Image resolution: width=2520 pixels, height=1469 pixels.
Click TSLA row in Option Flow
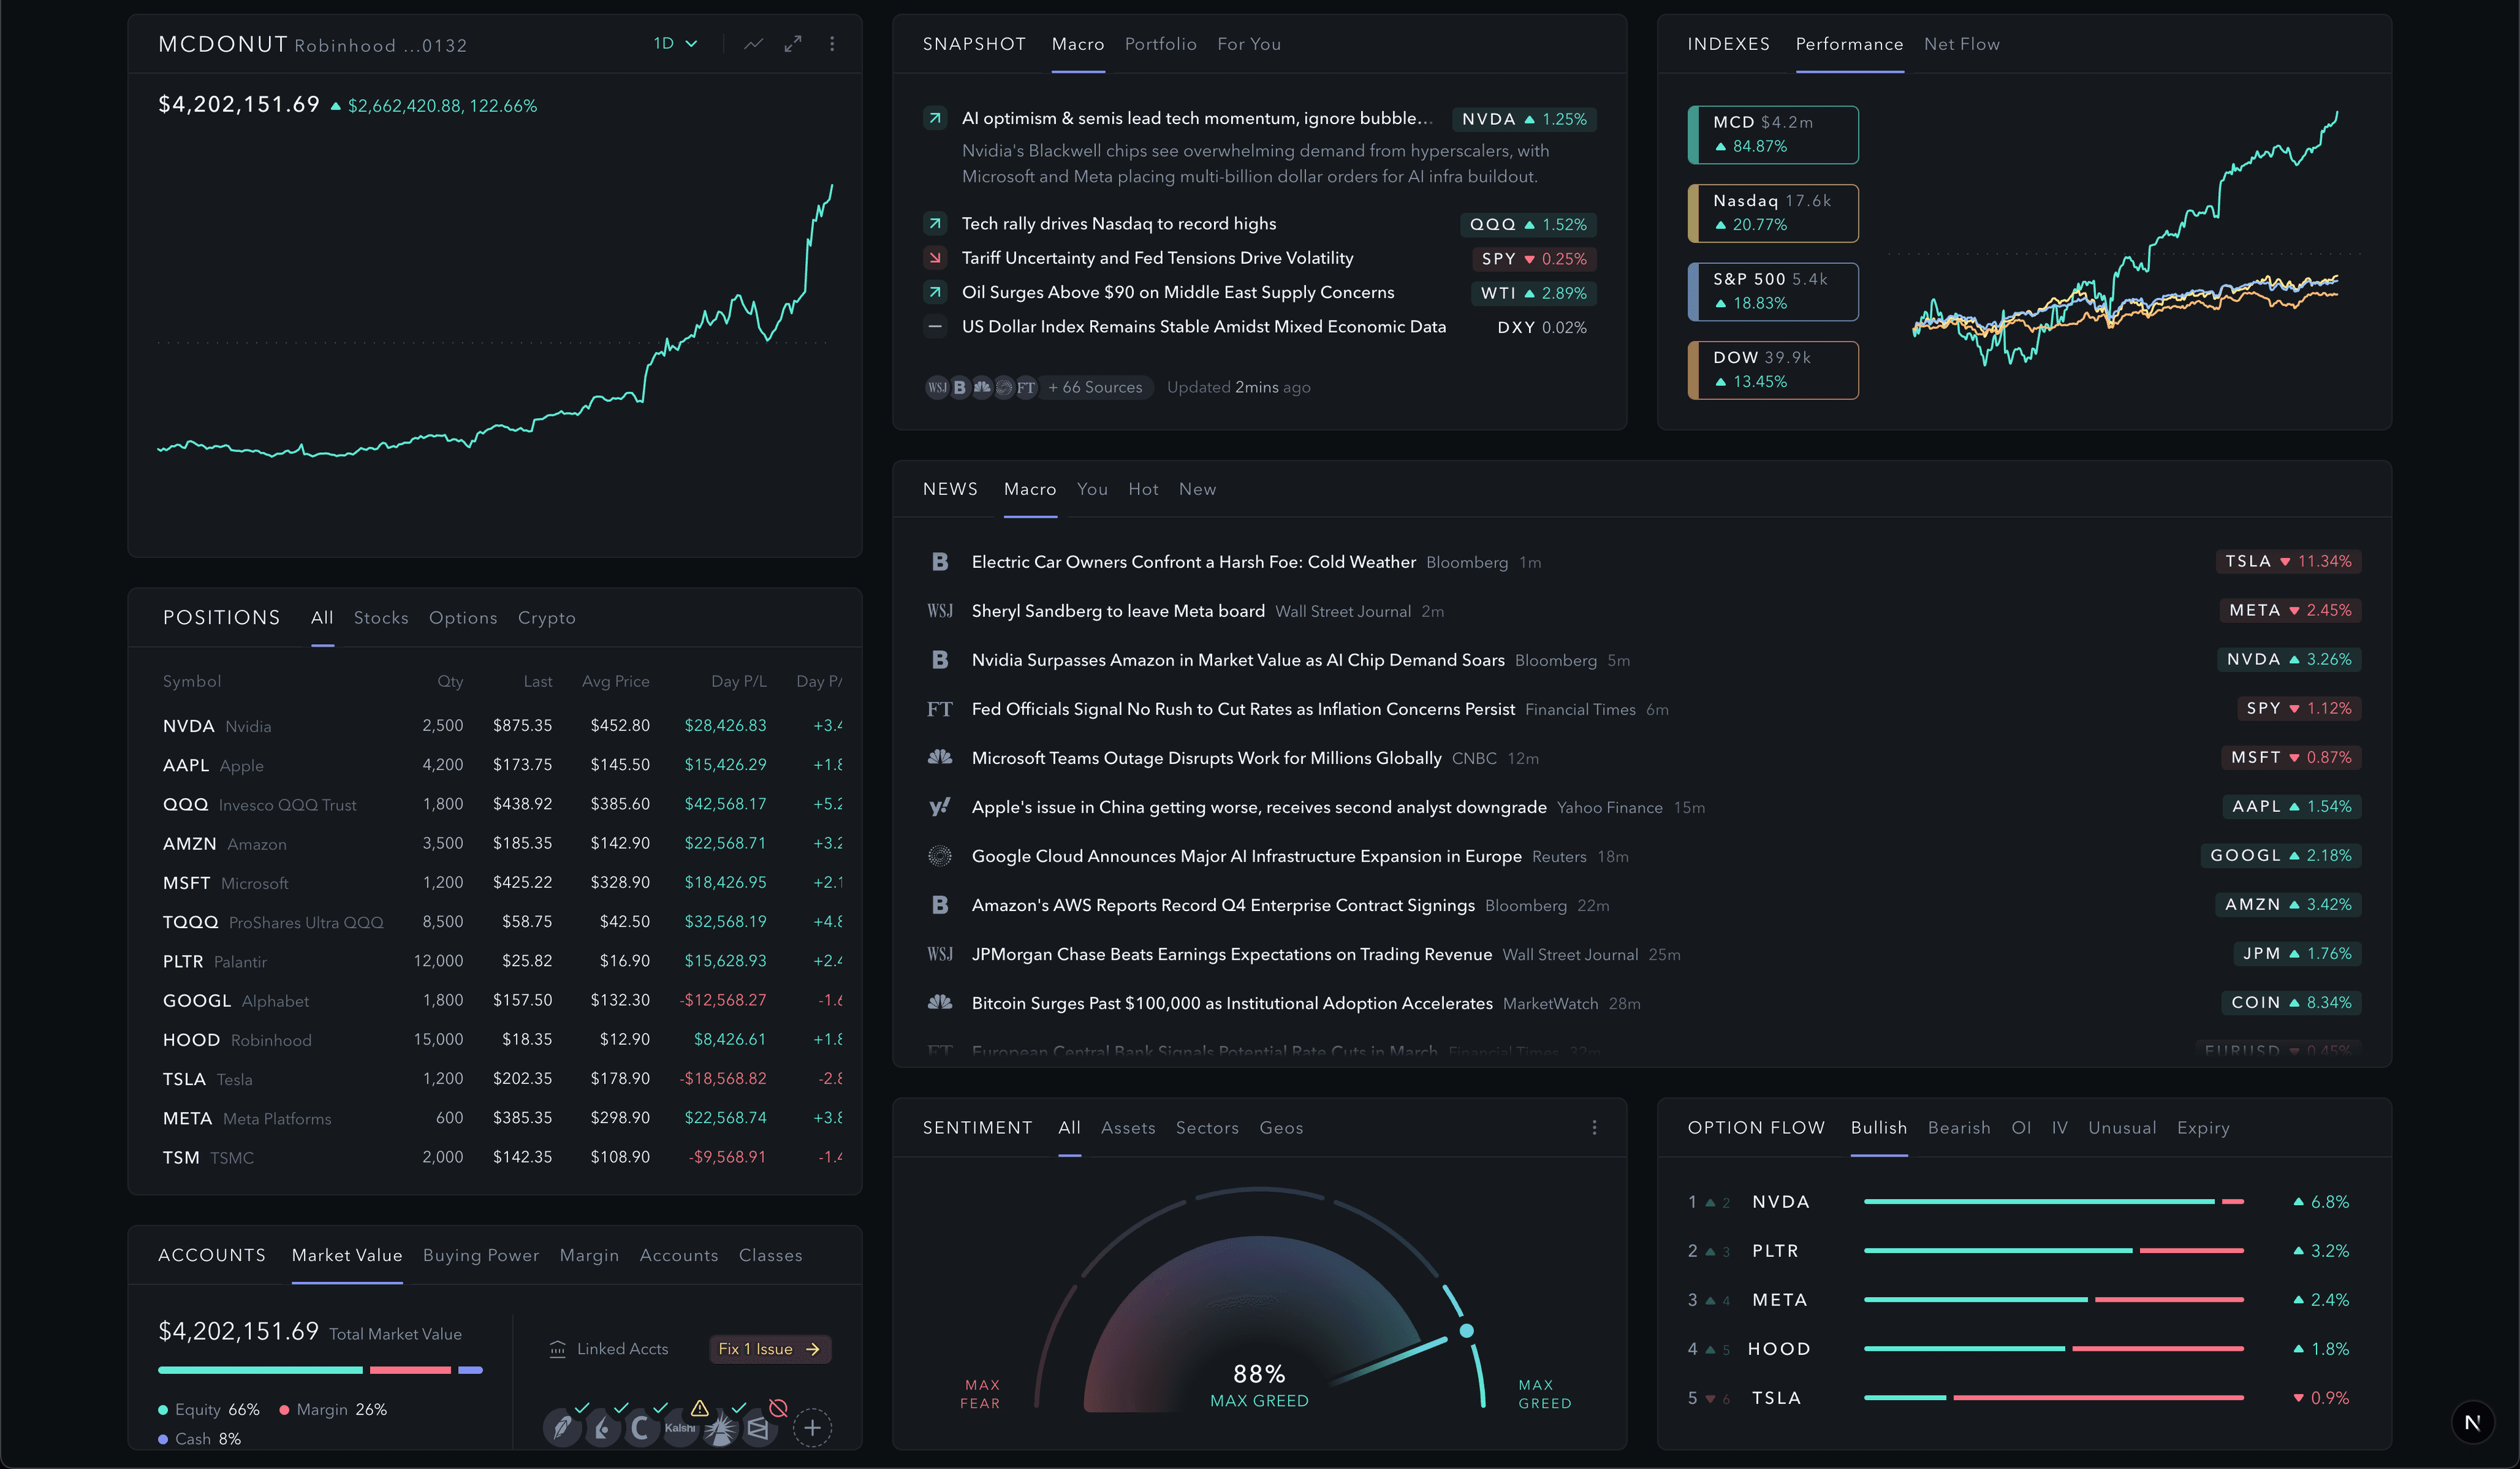(x=2018, y=1398)
